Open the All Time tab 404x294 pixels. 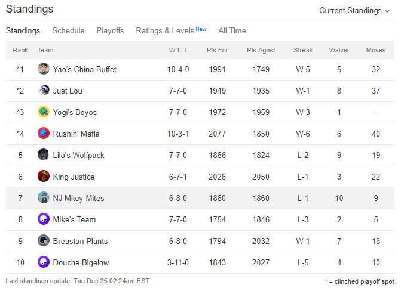click(x=232, y=30)
